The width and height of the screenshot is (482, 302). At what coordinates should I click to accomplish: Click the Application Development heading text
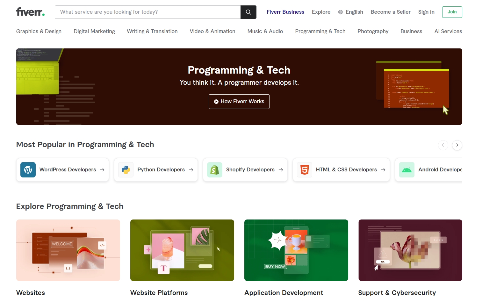(284, 293)
